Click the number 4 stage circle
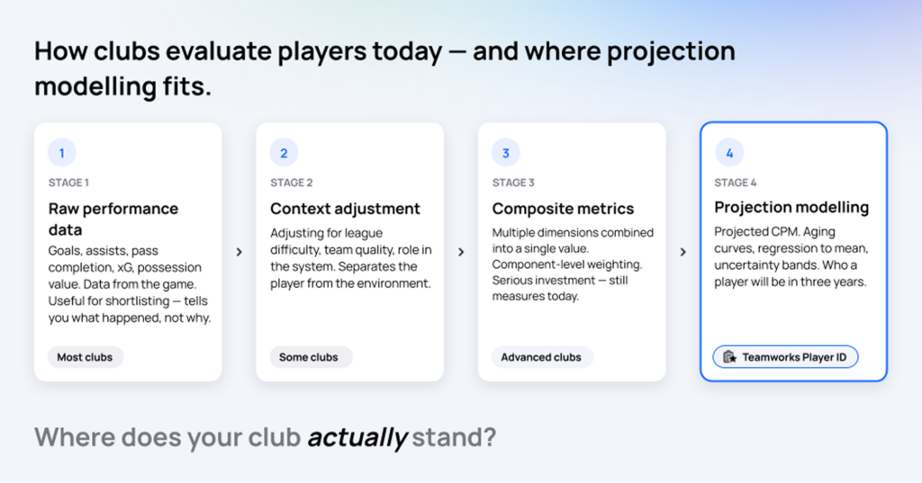Viewport: 922px width, 483px height. pyautogui.click(x=729, y=153)
